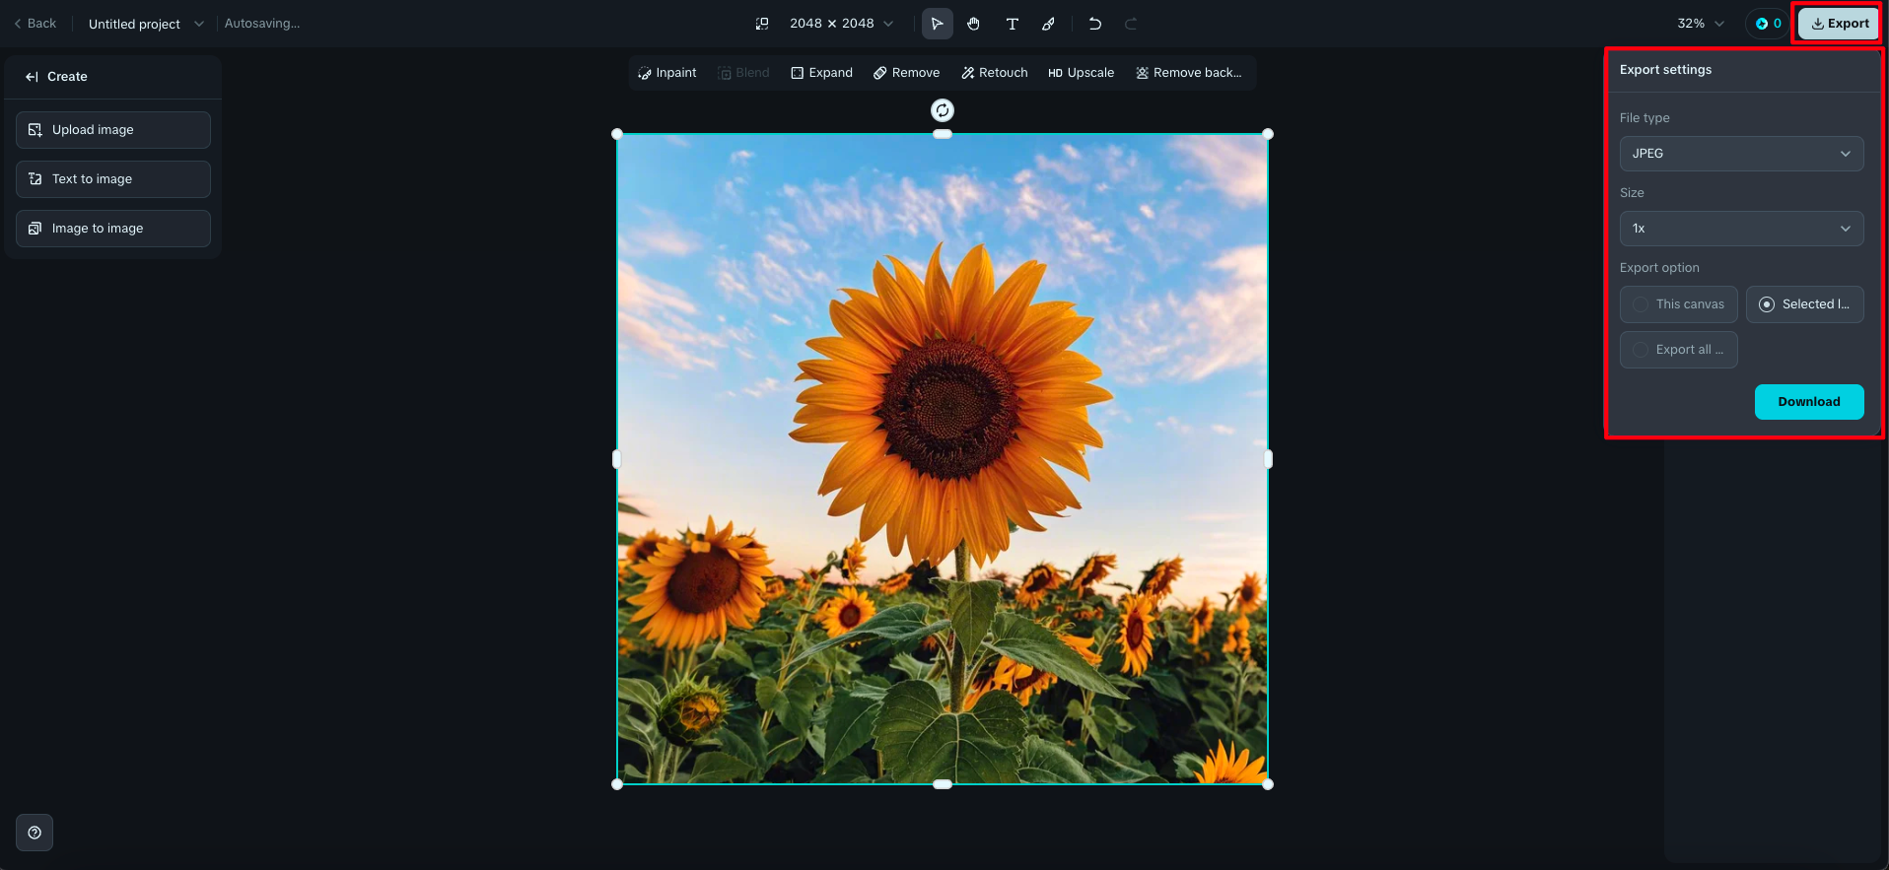The width and height of the screenshot is (1889, 870).
Task: Activate the hand pan tool
Action: pyautogui.click(x=974, y=24)
